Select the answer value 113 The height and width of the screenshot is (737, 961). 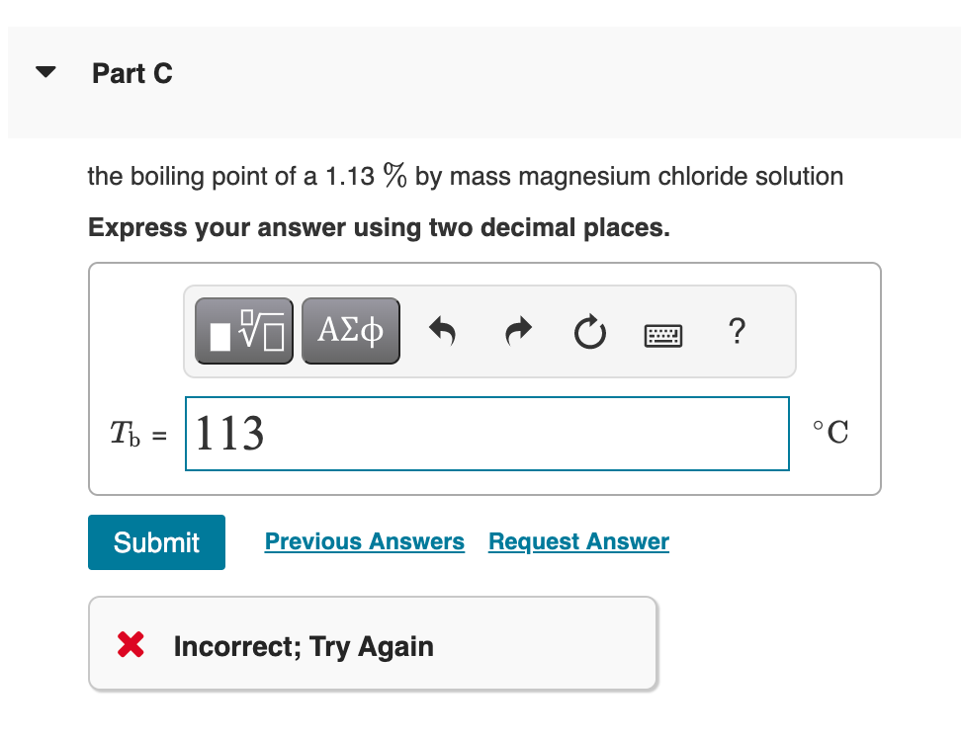(228, 433)
